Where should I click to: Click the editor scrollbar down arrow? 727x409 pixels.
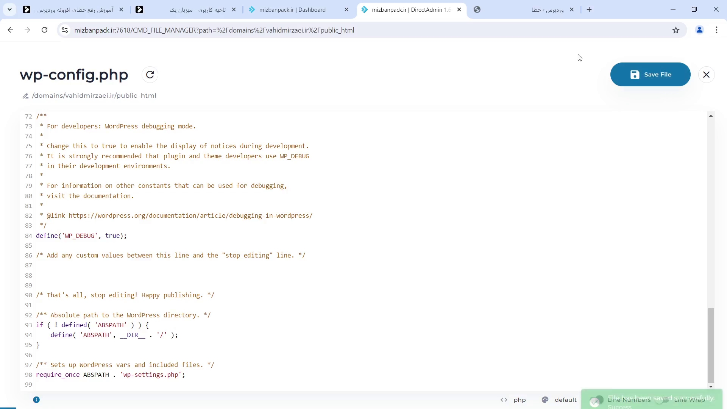pos(711,387)
